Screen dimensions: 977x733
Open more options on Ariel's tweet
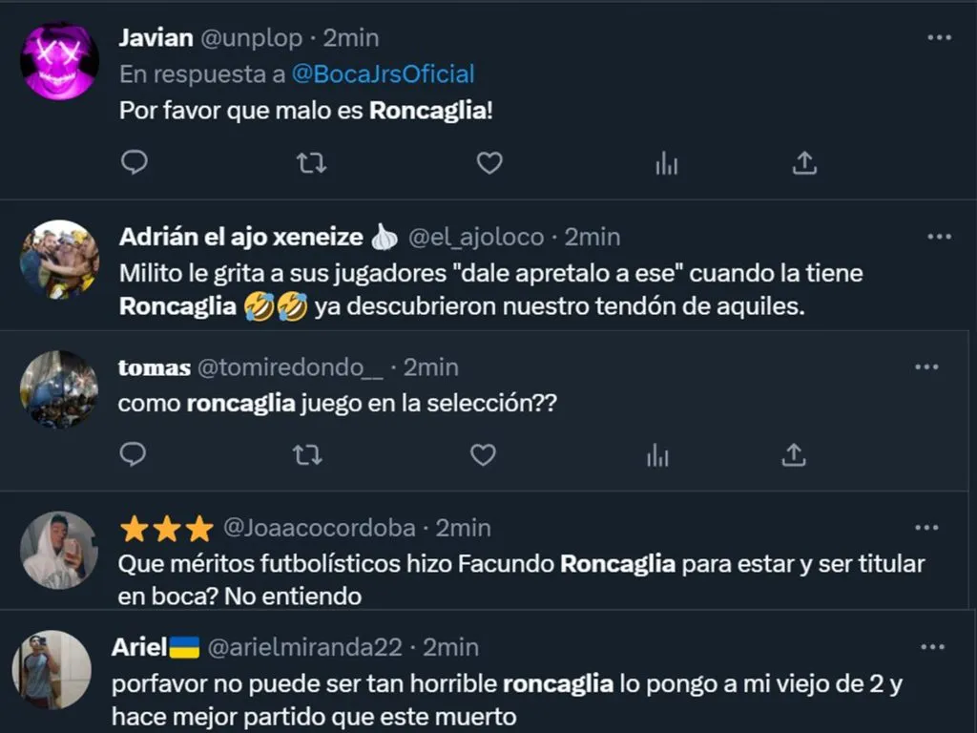932,647
